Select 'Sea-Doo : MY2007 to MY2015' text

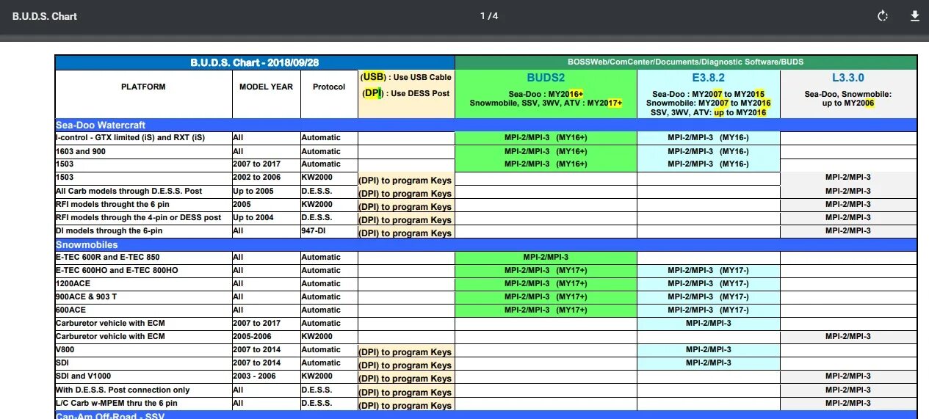(708, 95)
